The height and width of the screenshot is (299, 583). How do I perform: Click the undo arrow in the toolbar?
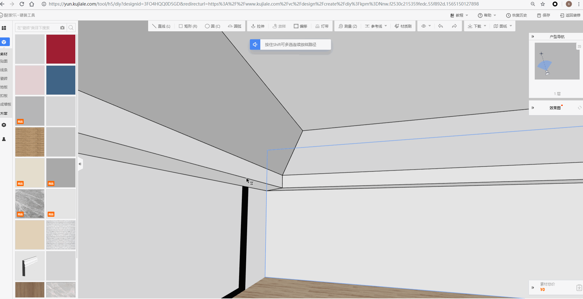coord(440,26)
